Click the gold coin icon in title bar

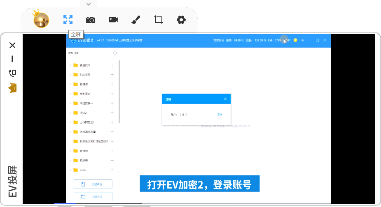tap(295, 40)
